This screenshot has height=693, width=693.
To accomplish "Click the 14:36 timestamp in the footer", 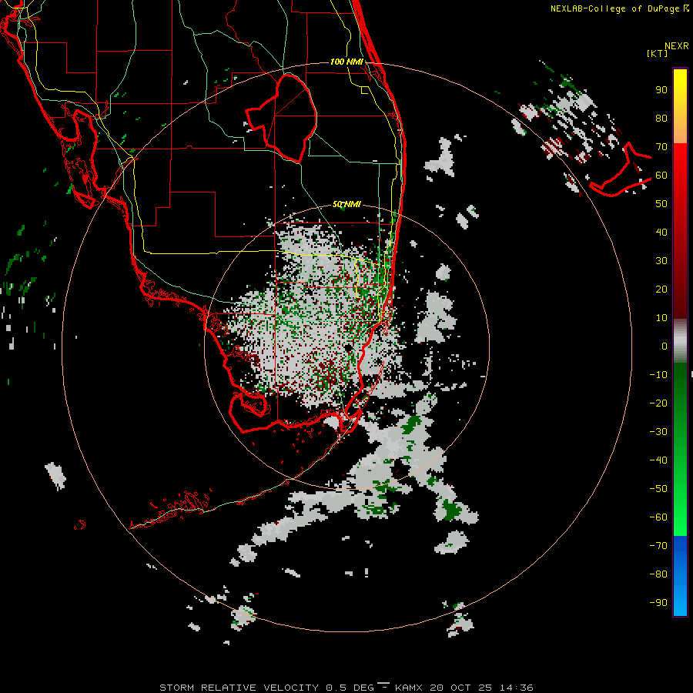I will [516, 688].
